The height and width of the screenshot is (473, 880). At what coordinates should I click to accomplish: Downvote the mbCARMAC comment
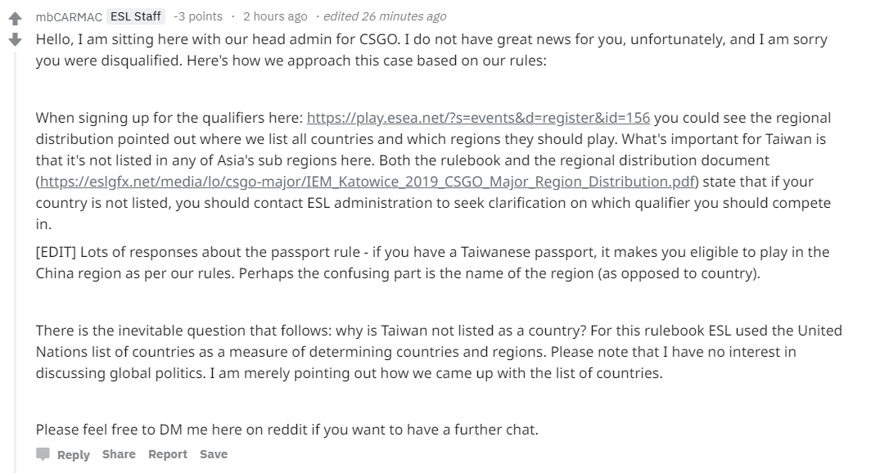click(x=15, y=38)
